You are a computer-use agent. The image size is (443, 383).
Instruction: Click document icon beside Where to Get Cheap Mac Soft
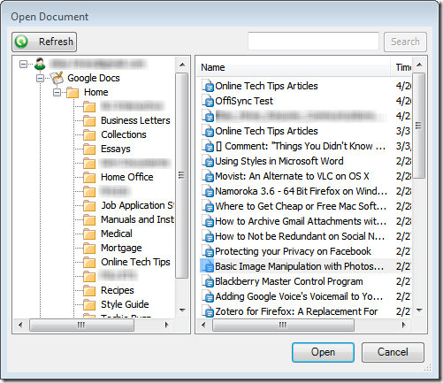coord(208,206)
